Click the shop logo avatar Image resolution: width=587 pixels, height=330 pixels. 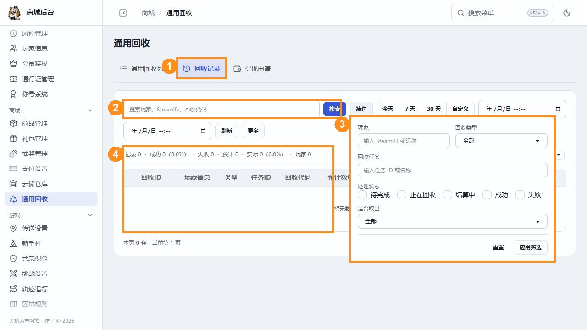click(14, 13)
